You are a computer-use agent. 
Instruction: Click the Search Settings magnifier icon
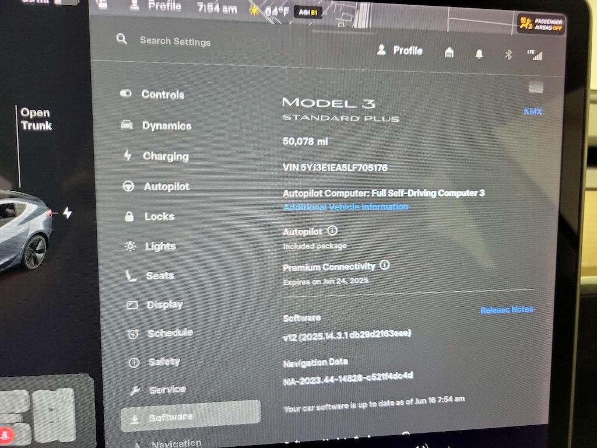(121, 38)
